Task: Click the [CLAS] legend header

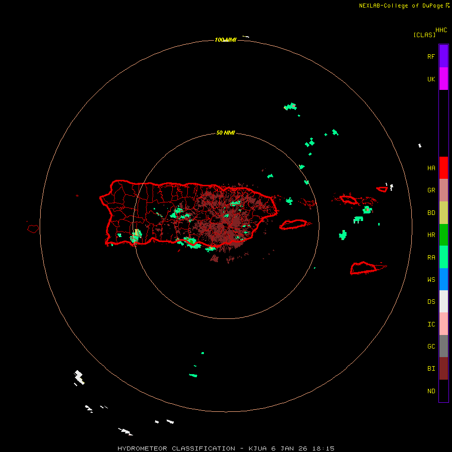Action: coord(424,35)
